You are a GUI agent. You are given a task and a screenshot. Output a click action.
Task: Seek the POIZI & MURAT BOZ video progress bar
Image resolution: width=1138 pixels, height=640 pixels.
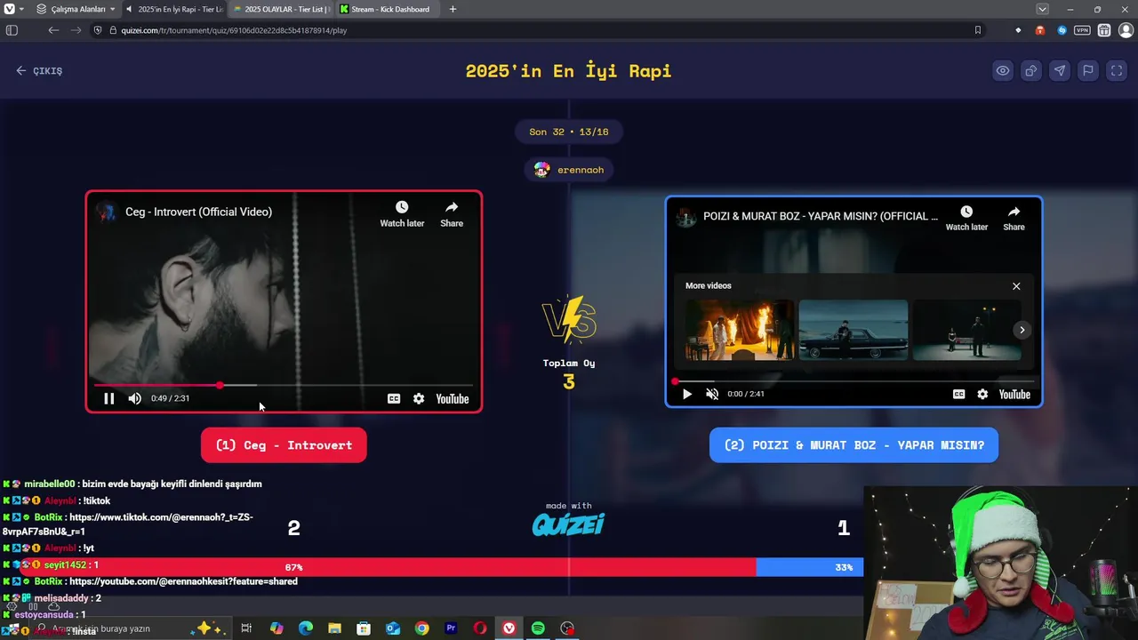click(853, 381)
